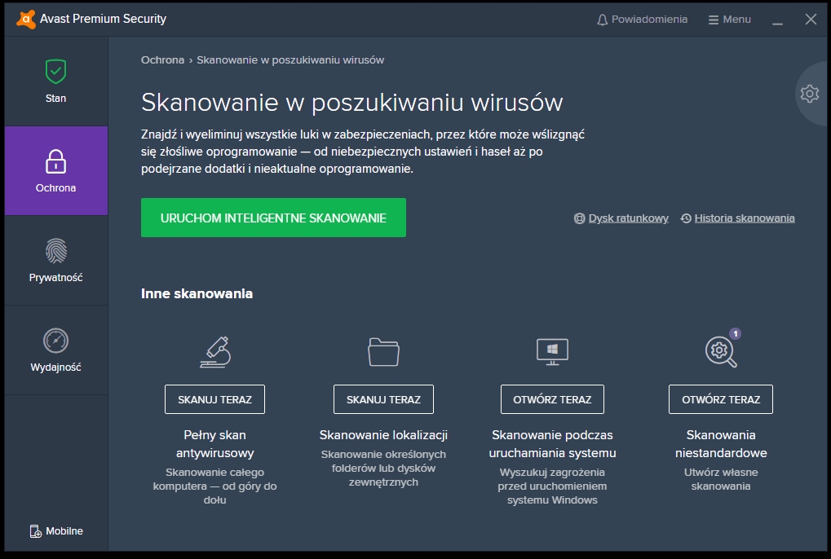
Task: Click Skanowanie w poszukiwaniu wirusów breadcrumb text
Action: point(290,59)
